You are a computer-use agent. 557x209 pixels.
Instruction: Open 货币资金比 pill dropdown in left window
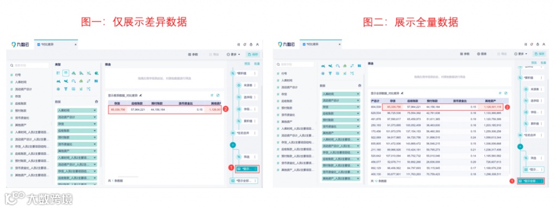(95, 144)
